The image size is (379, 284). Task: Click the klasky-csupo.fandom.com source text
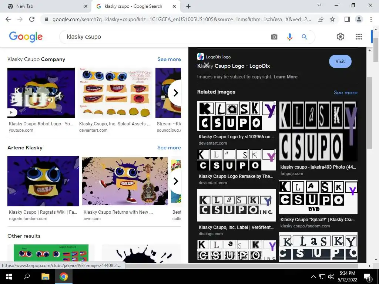click(305, 226)
